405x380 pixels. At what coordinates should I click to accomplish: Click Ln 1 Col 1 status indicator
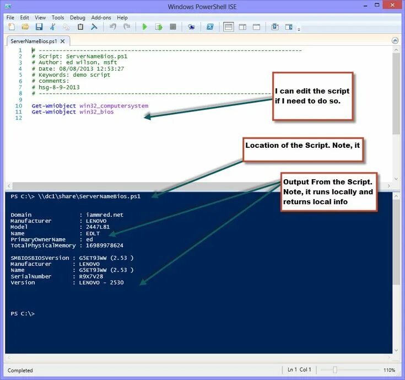(x=299, y=370)
